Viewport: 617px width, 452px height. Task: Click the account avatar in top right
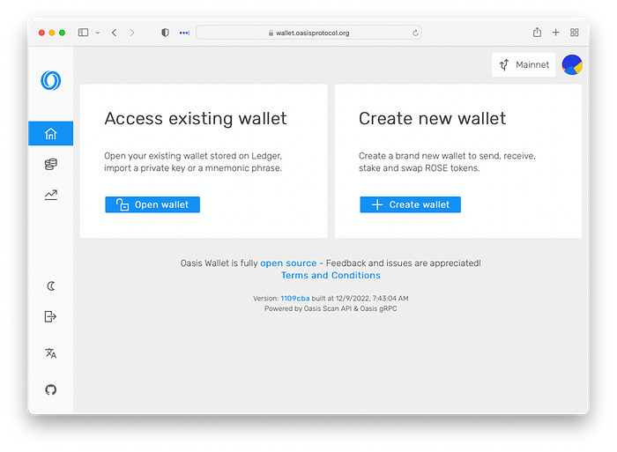(572, 64)
